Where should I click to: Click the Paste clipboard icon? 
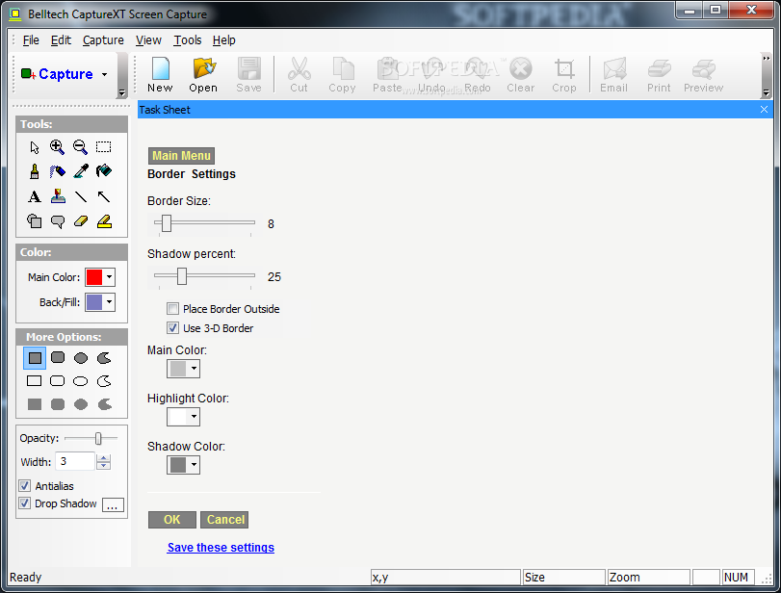click(x=387, y=74)
